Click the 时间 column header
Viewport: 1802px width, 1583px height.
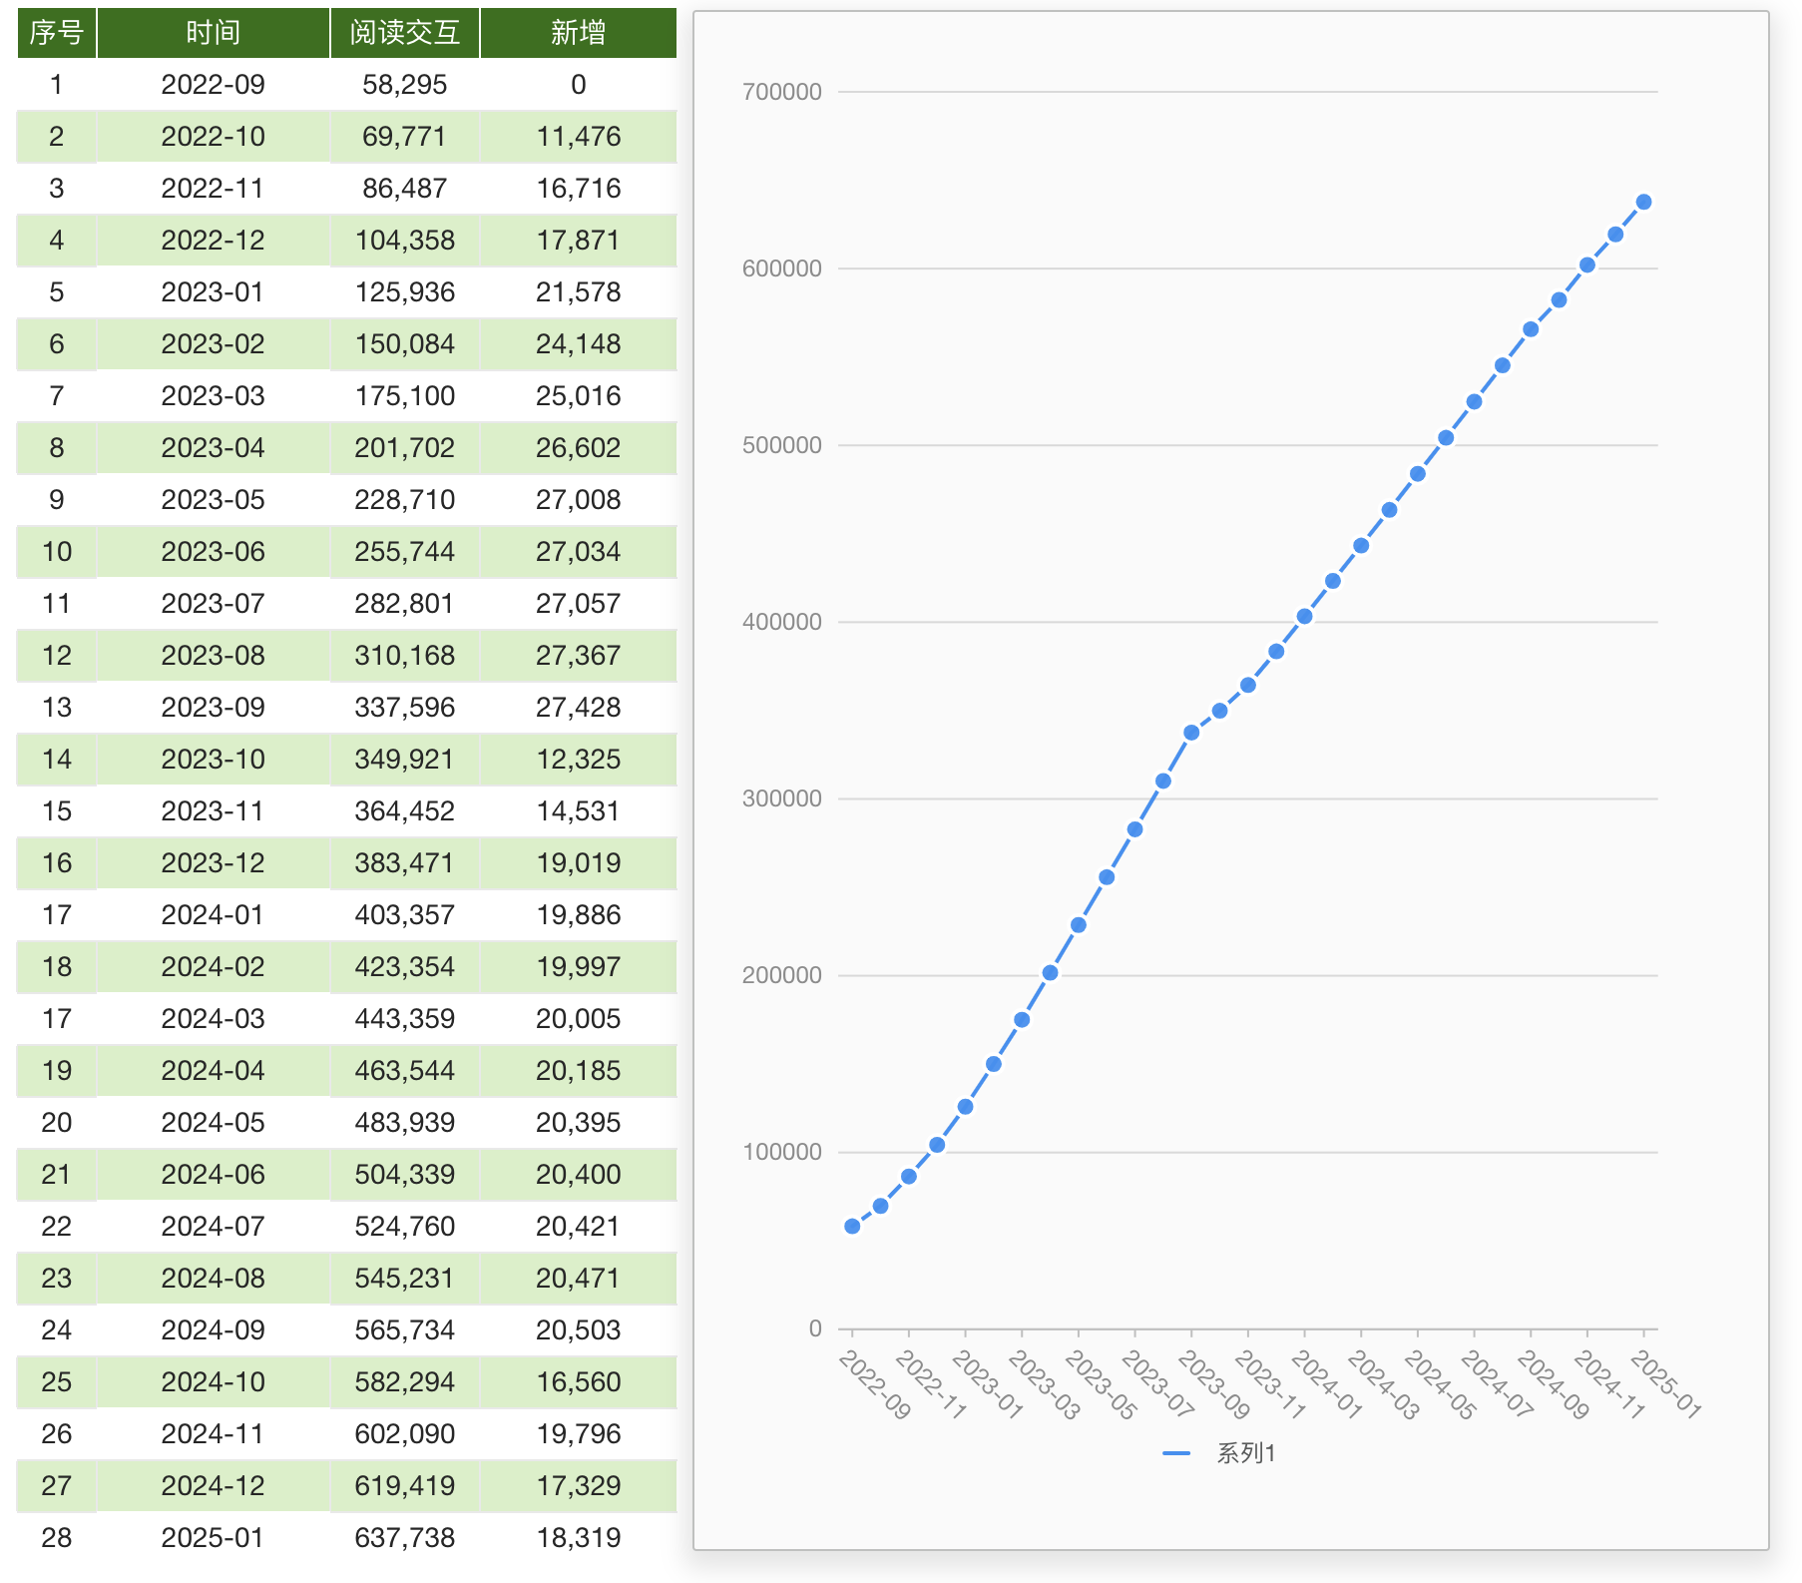pyautogui.click(x=214, y=33)
